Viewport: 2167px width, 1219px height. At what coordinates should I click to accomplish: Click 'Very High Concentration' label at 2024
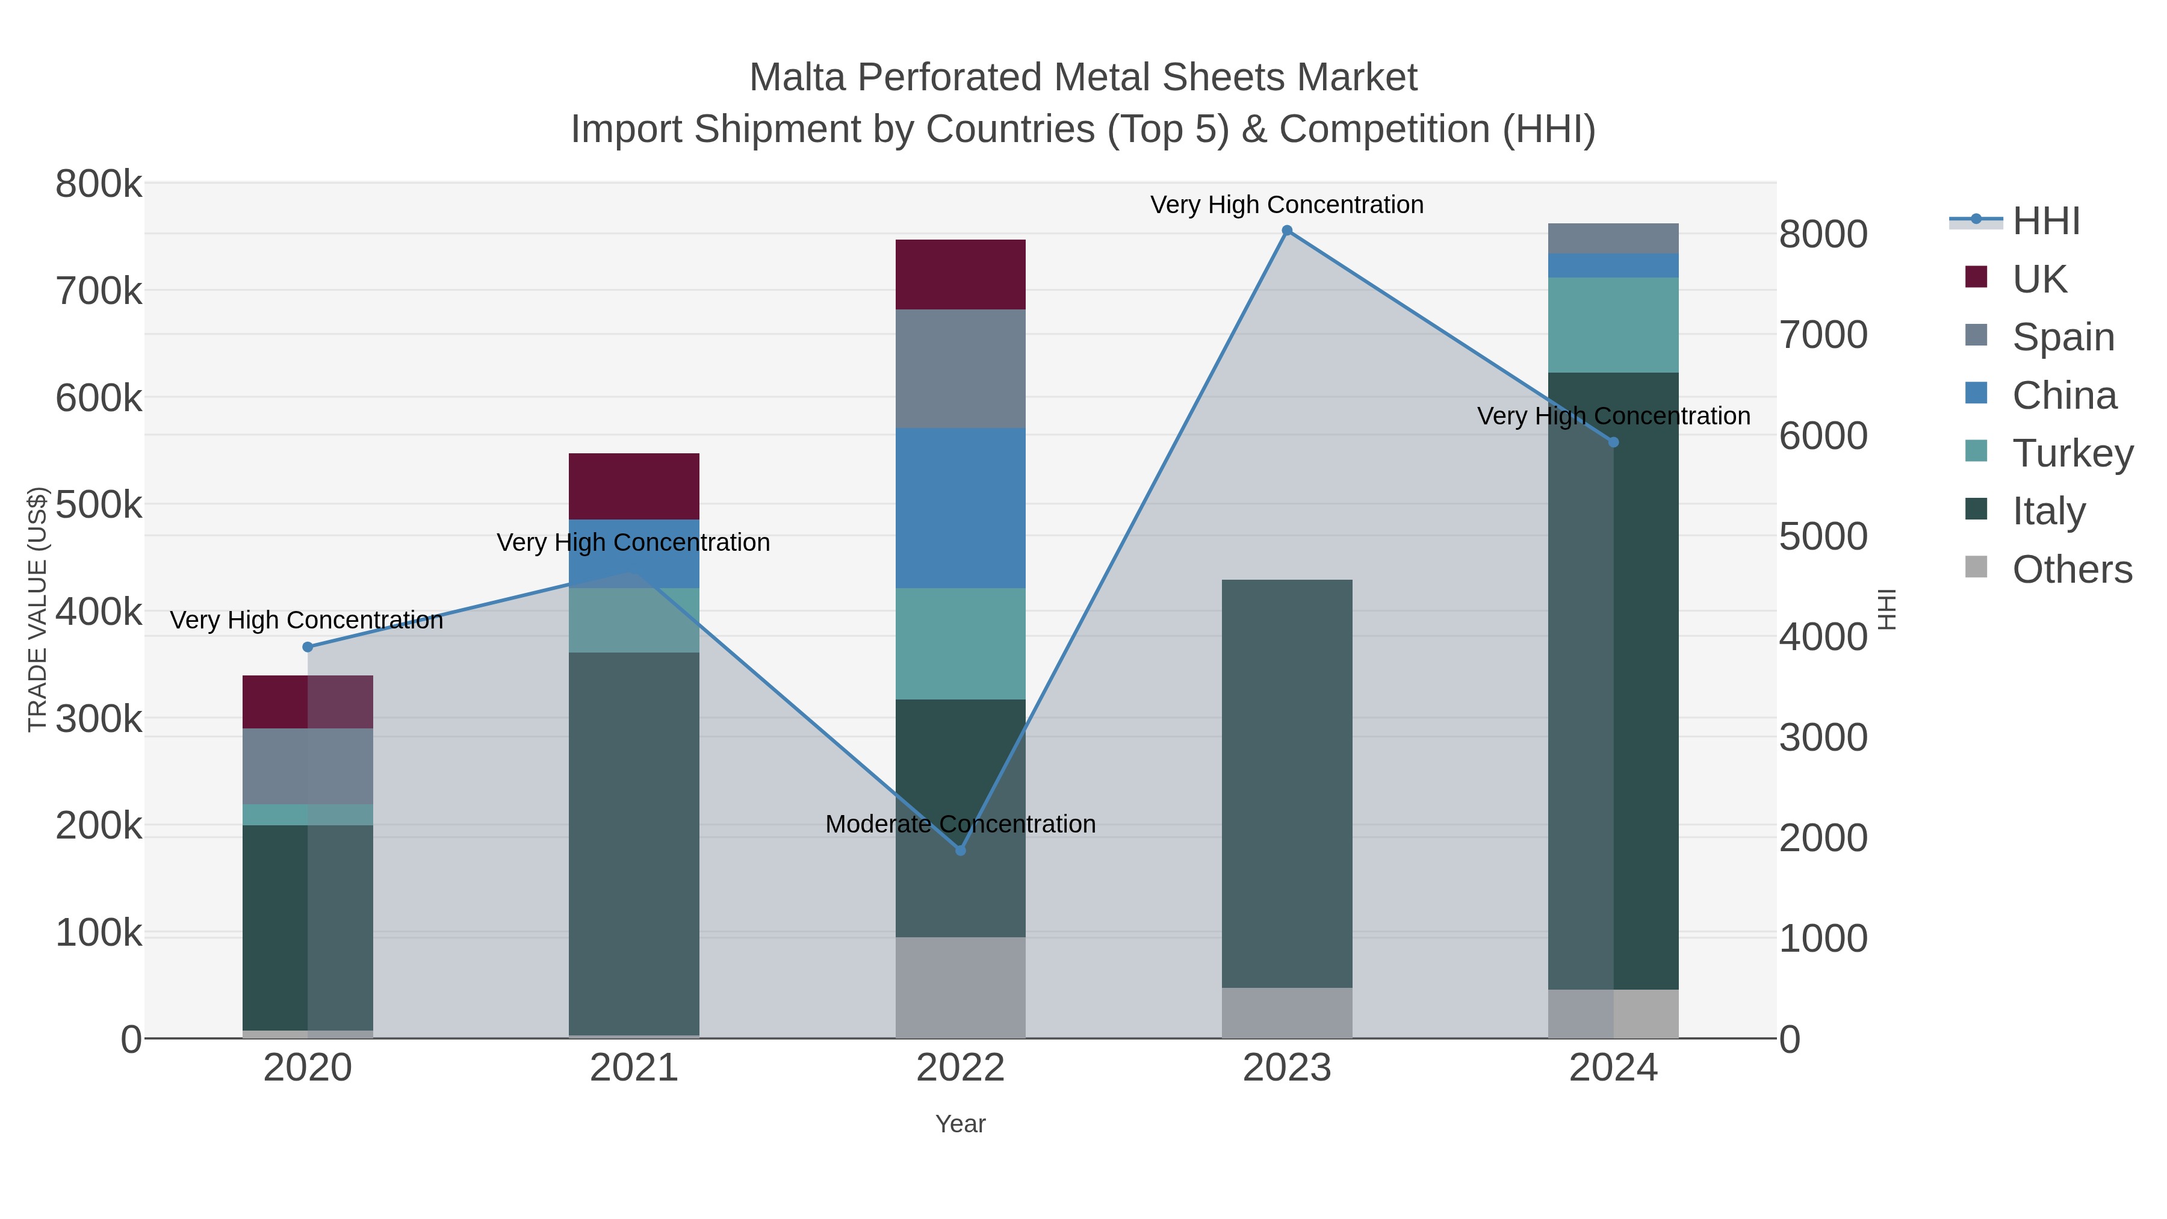click(x=1613, y=415)
